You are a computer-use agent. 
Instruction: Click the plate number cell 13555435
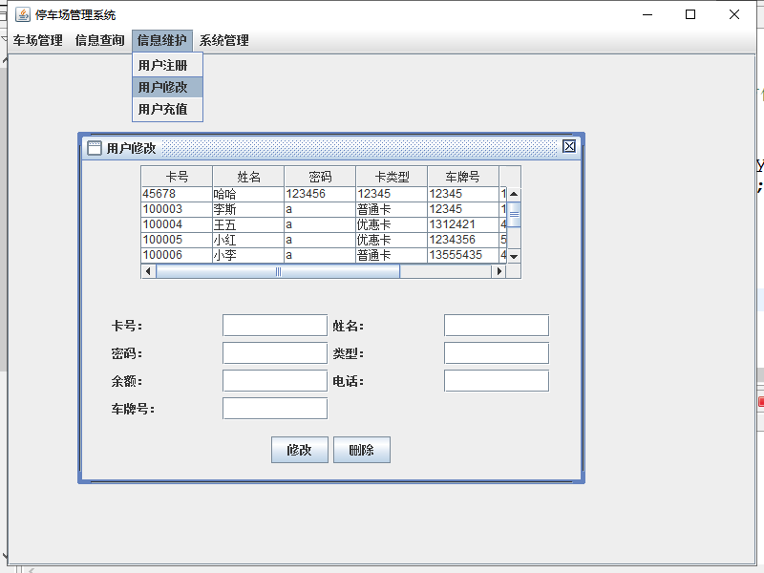(463, 255)
